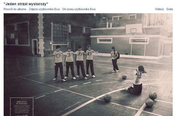Click the large gridded window on the dark building
Viewport: 175px width, 116px height.
(60, 33)
